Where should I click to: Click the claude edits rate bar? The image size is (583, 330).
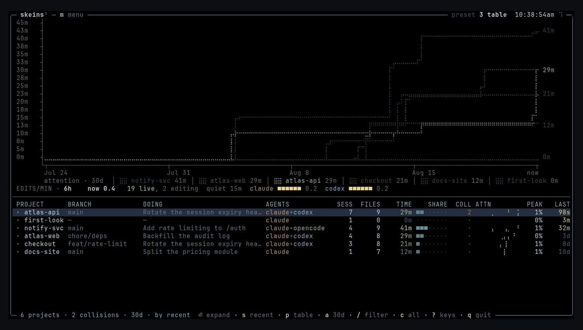289,189
